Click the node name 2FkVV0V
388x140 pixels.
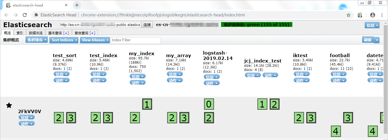(30, 111)
